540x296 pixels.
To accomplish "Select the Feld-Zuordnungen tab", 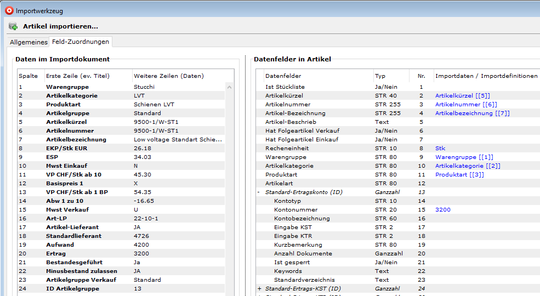I will point(81,42).
